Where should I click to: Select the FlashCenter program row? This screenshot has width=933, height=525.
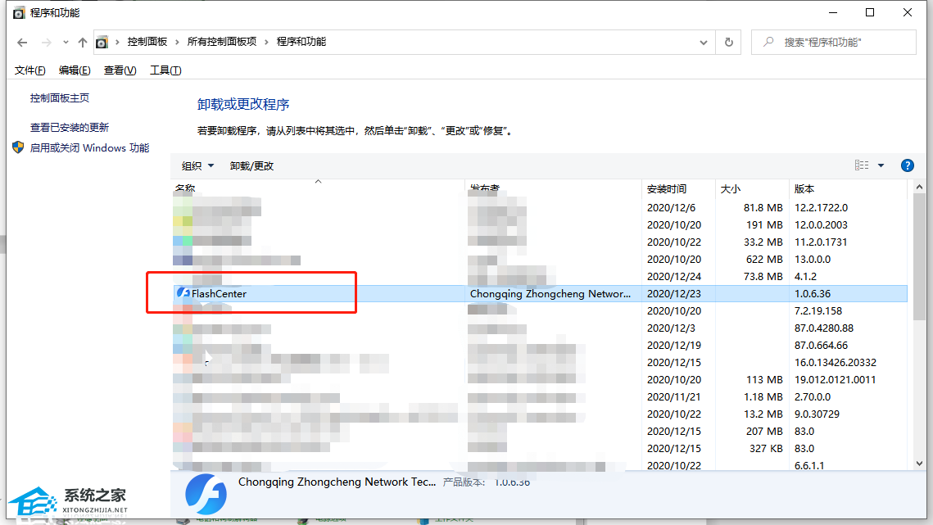540,293
